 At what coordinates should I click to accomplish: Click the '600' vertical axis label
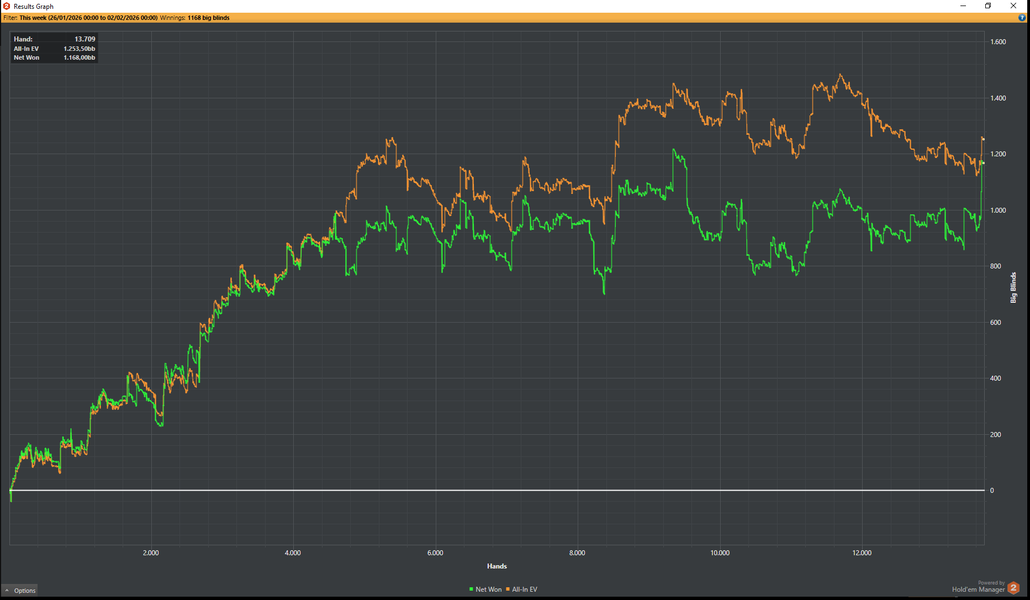point(996,323)
